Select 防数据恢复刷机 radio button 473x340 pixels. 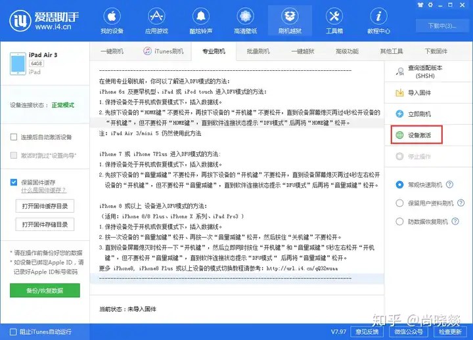point(399,222)
